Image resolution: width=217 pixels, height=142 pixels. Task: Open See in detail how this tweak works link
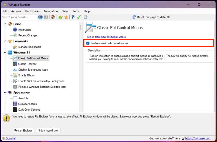click(106, 37)
